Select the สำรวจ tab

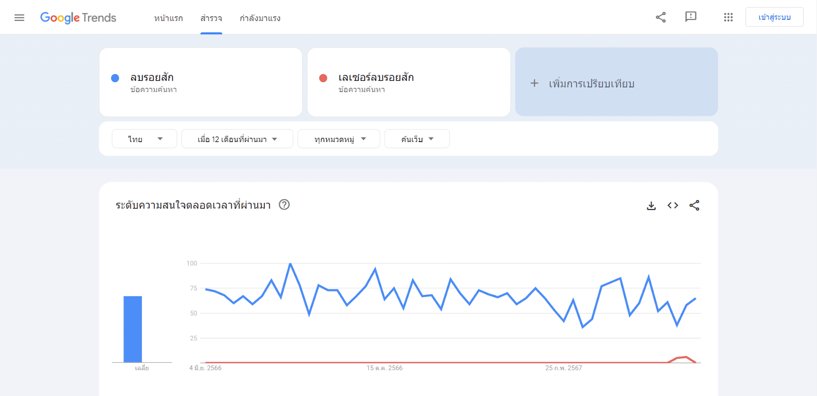tap(211, 18)
